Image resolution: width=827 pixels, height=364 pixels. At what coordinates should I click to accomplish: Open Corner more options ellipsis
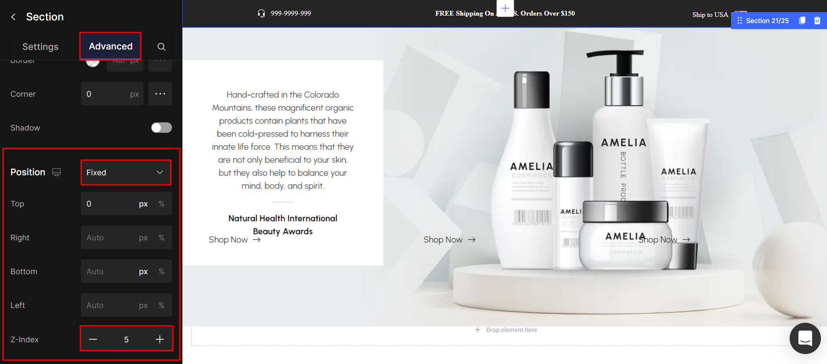click(x=160, y=94)
